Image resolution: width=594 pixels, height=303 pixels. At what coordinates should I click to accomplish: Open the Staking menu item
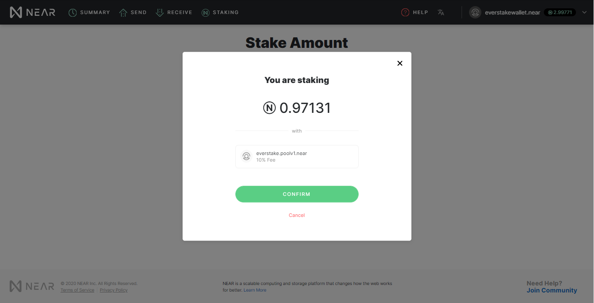coord(220,12)
